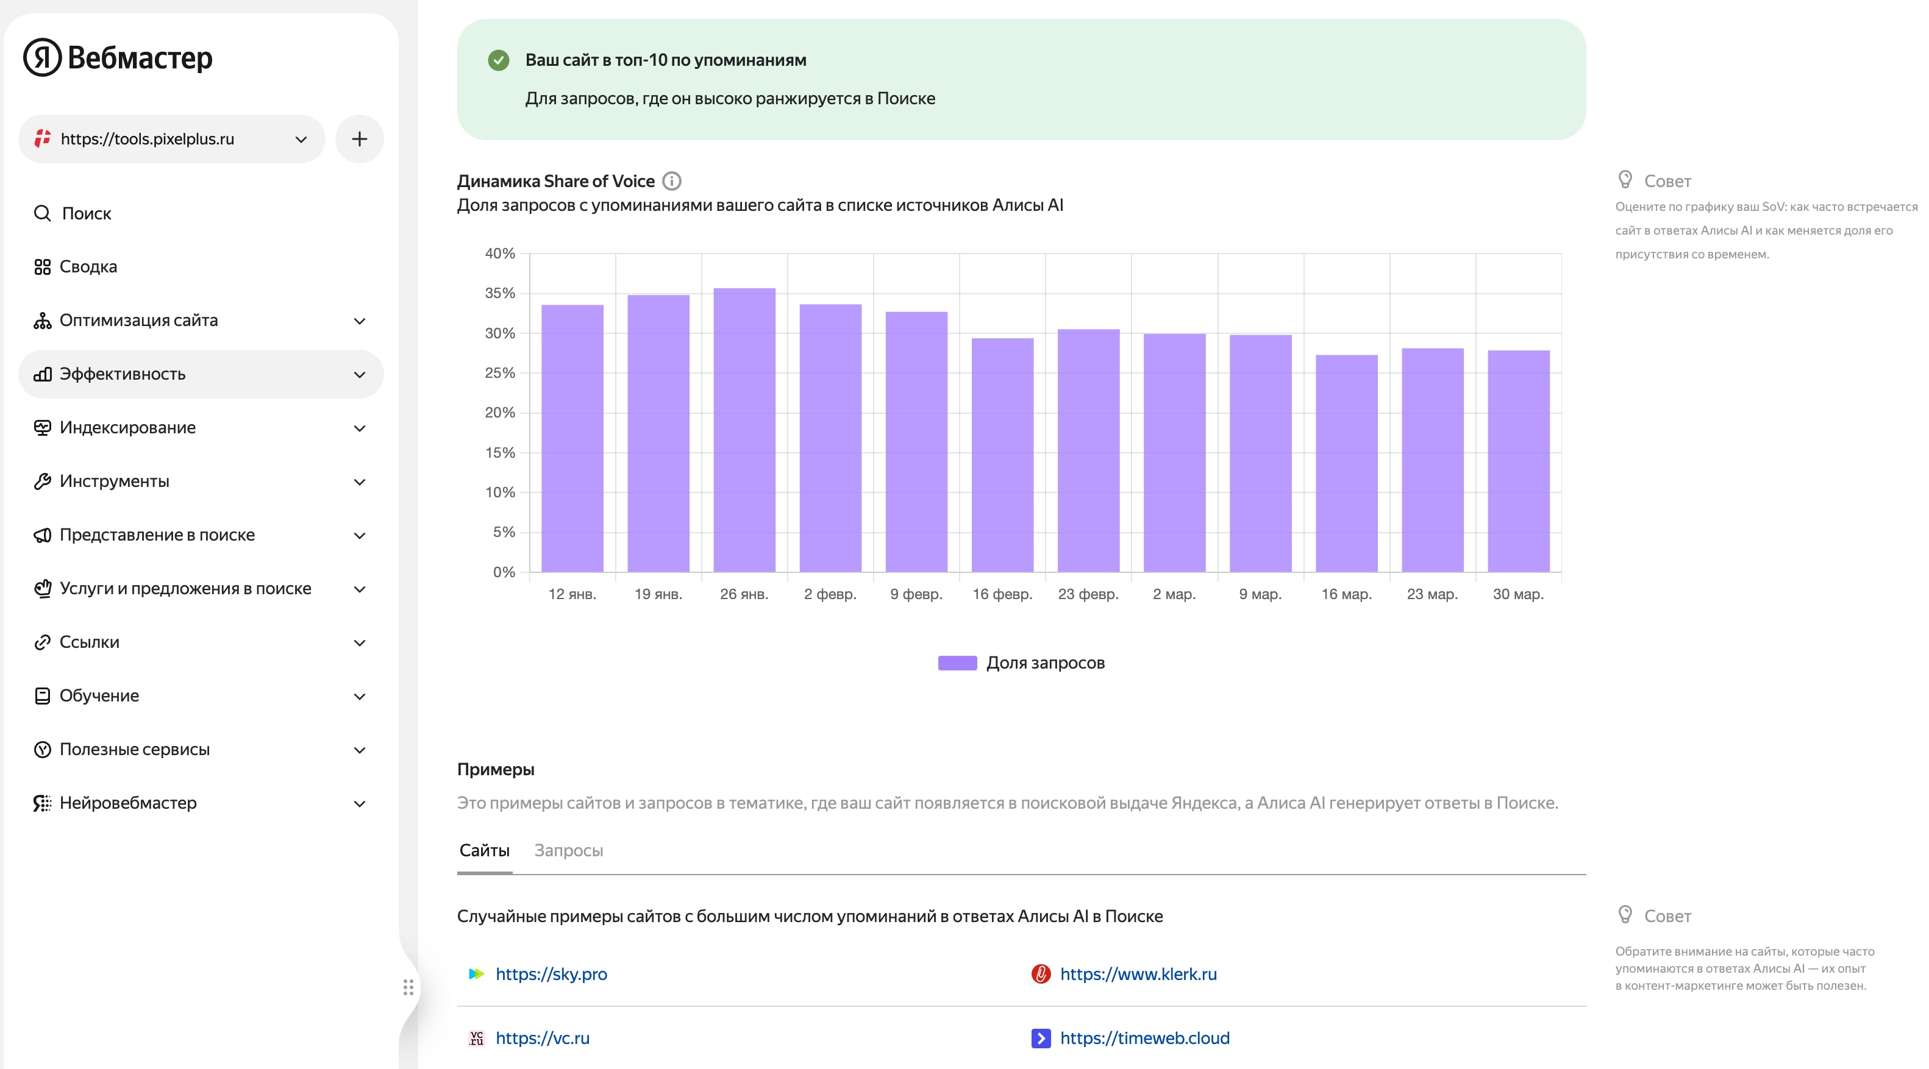The height and width of the screenshot is (1069, 1929).
Task: Click the Эффективность bar chart icon
Action: tap(42, 374)
